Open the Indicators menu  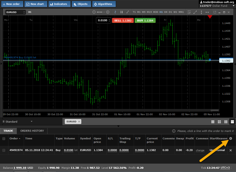(x=60, y=4)
